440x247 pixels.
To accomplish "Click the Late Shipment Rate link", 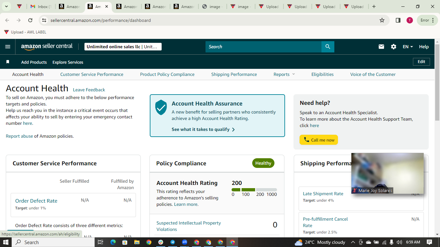I will click(x=323, y=194).
